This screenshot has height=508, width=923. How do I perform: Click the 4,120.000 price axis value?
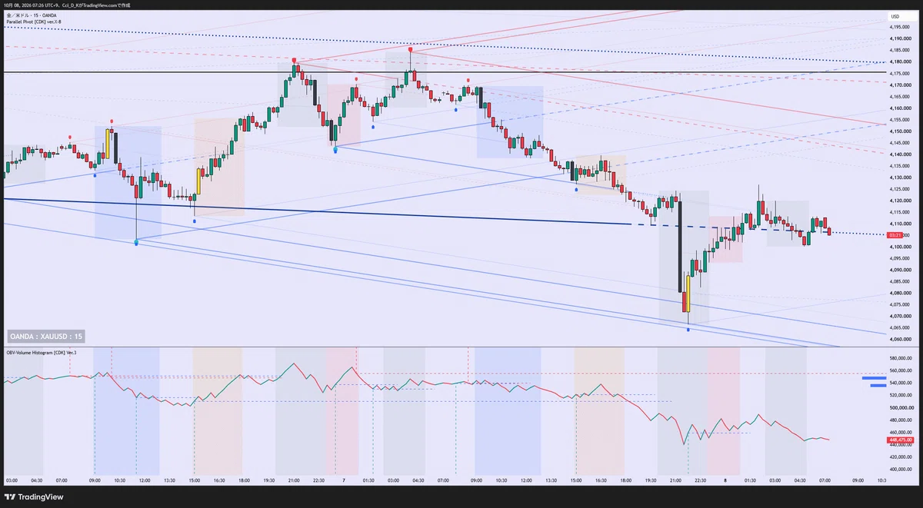901,200
